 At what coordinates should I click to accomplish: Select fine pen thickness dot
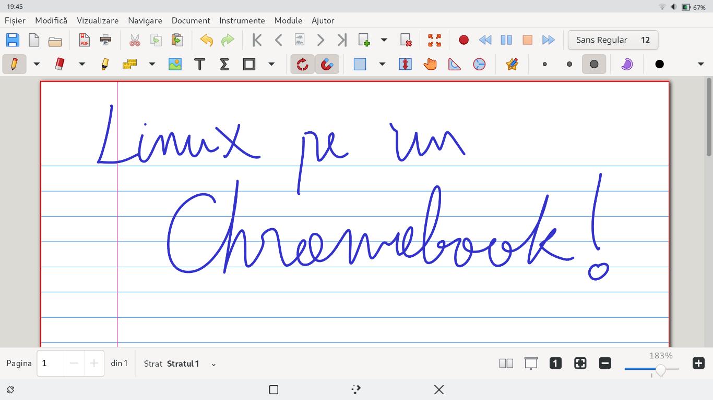pos(545,64)
